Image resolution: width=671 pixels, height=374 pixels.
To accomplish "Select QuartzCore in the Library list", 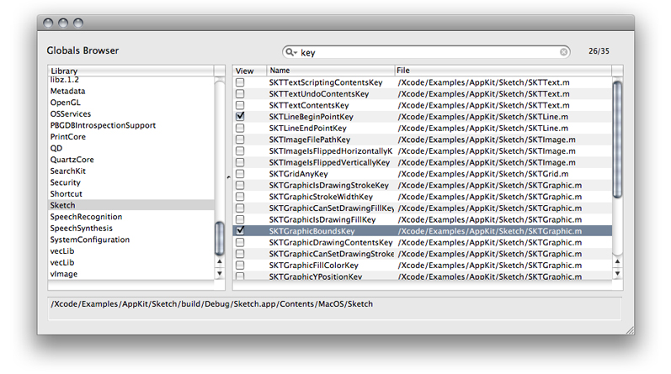I will tap(72, 160).
